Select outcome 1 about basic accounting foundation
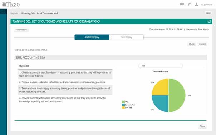This screenshot has height=135, width=216. pos(65,74)
